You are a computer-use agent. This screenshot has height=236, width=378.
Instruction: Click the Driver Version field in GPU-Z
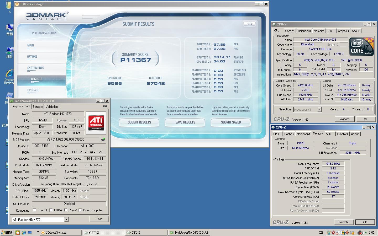coord(69,184)
